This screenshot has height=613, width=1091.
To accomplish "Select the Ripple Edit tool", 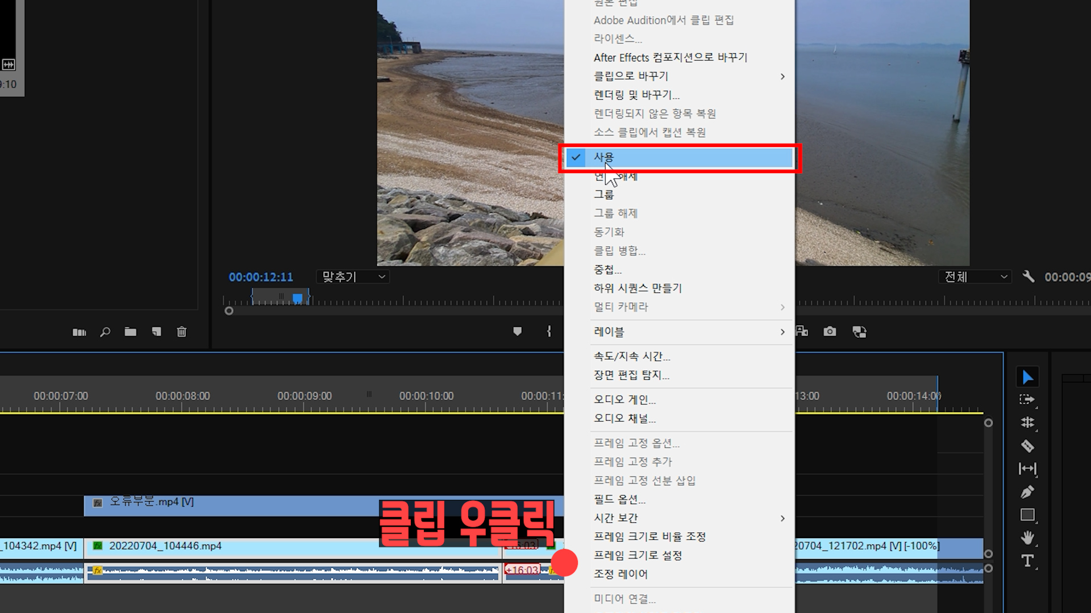I will (x=1027, y=422).
